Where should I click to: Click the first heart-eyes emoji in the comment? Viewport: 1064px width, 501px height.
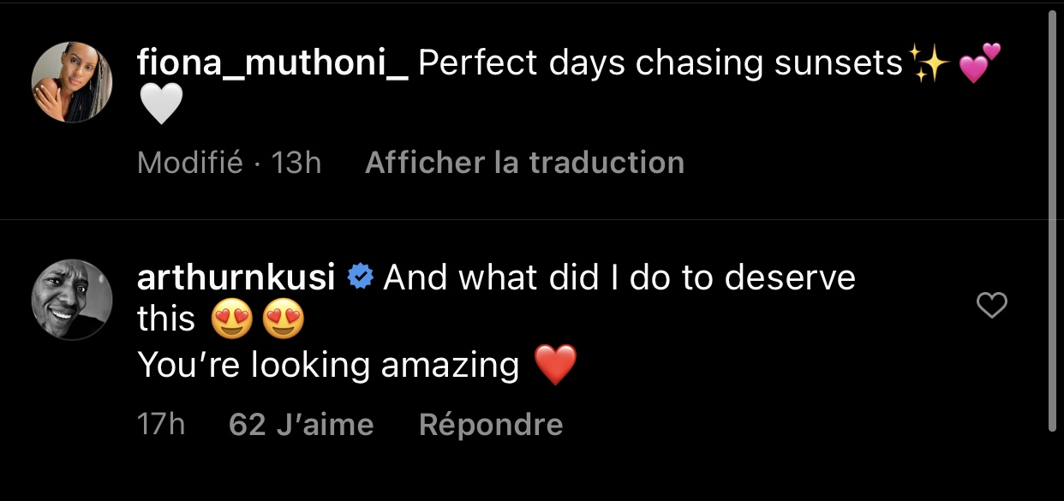pos(233,321)
